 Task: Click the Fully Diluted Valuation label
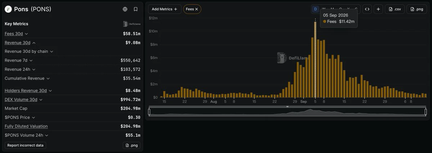pos(26,126)
